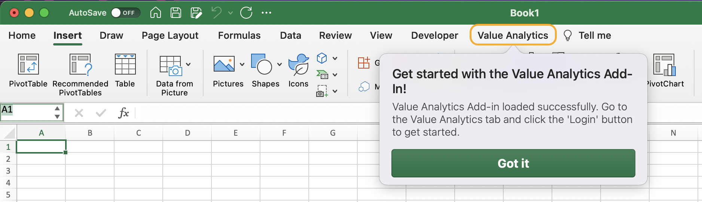Expand the Shapes dropdown arrow
Viewport: 702px width, 202px height.
coord(280,64)
